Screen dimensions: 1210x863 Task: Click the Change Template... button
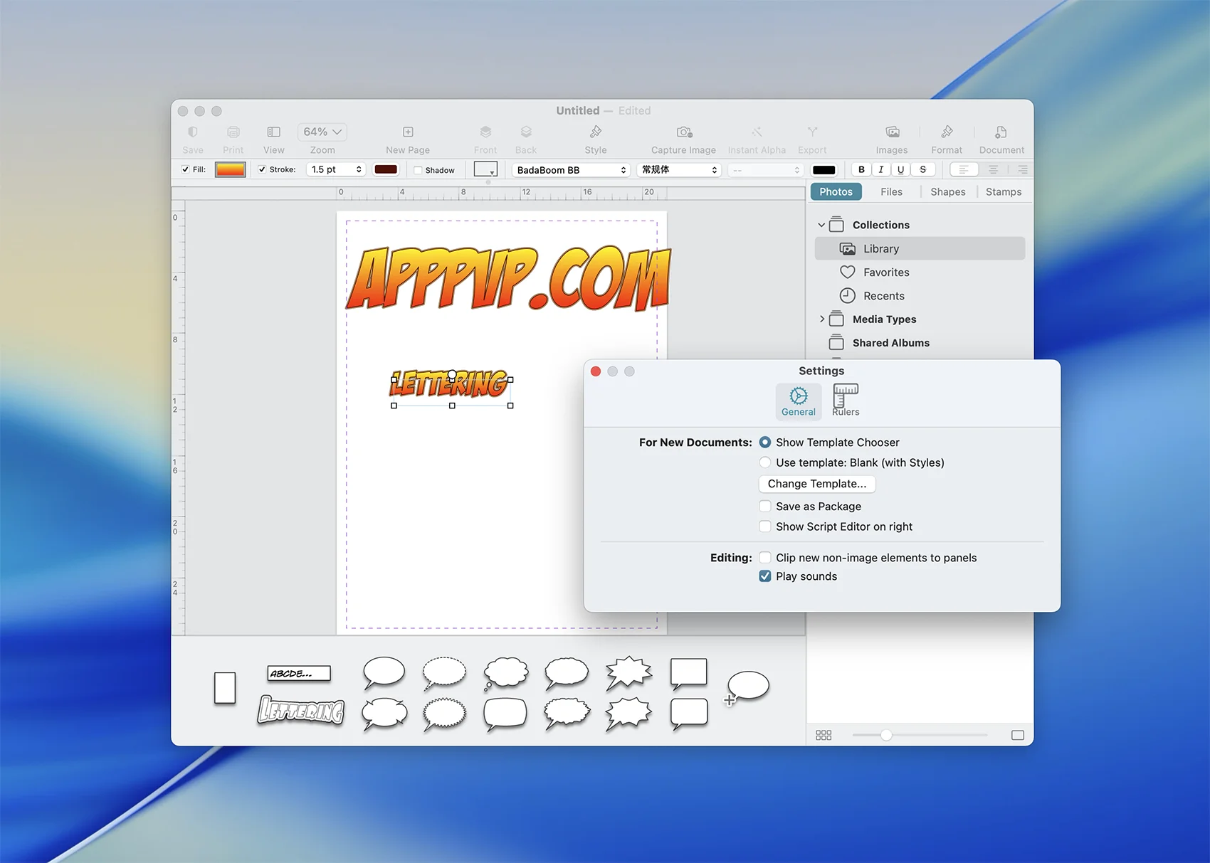816,484
